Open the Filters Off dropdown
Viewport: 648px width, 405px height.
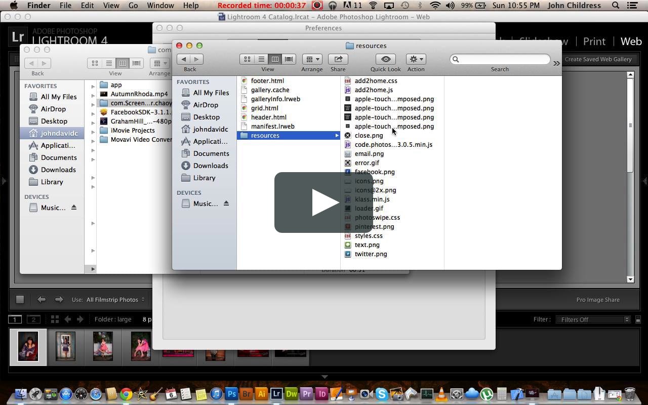pos(593,319)
